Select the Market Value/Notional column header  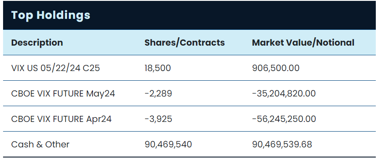tap(303, 43)
